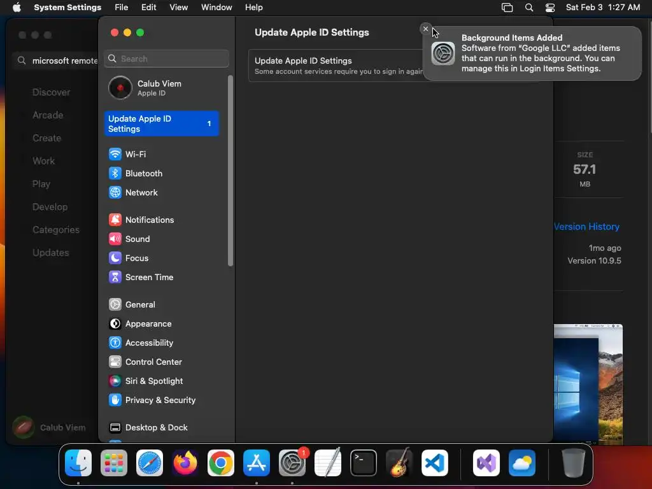Open App Store from the Dock
Screen dimensions: 652x489
point(257,463)
